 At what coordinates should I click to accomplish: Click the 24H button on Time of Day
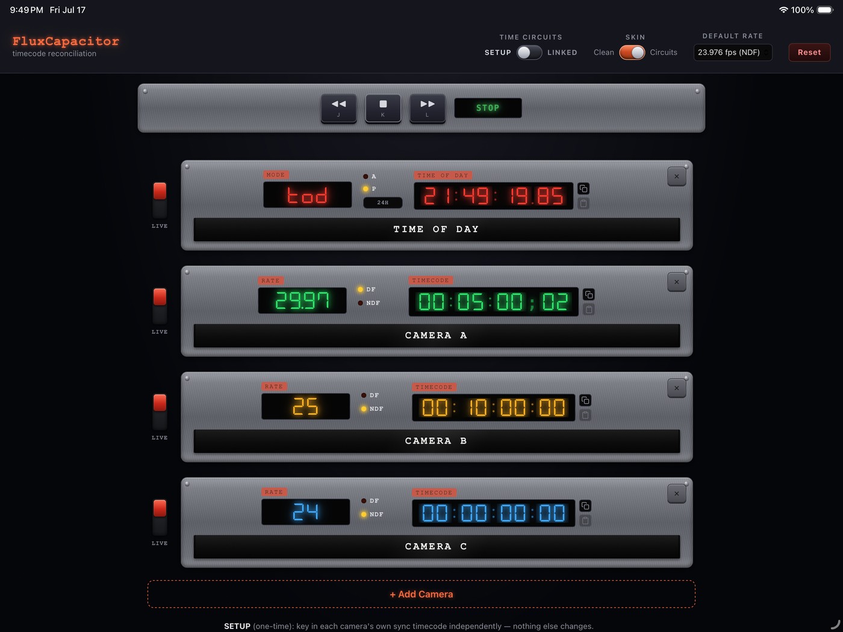383,202
